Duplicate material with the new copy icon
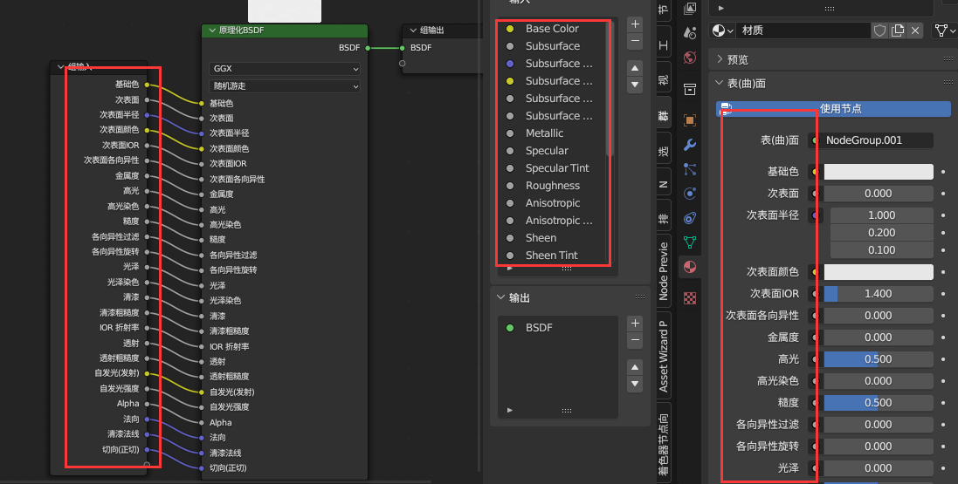The width and height of the screenshot is (958, 484). (898, 31)
